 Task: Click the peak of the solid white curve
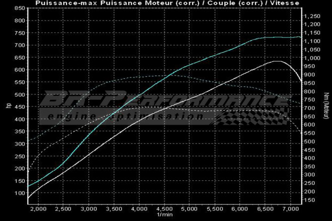coord(276,61)
